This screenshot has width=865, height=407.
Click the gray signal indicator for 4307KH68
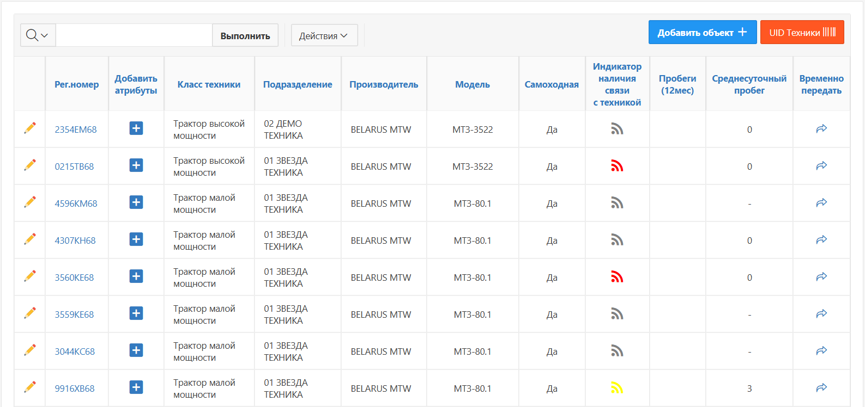[x=617, y=240]
